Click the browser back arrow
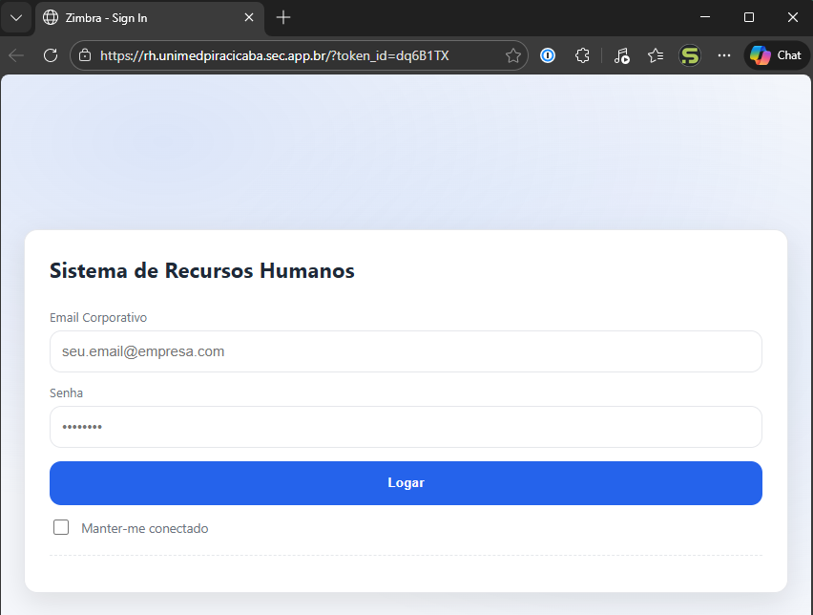Screen dimensions: 813x615 [16, 55]
